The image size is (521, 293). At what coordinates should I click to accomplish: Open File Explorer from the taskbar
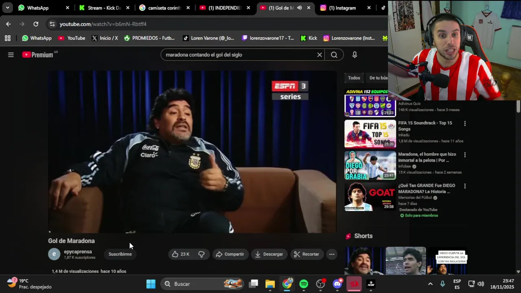270,284
